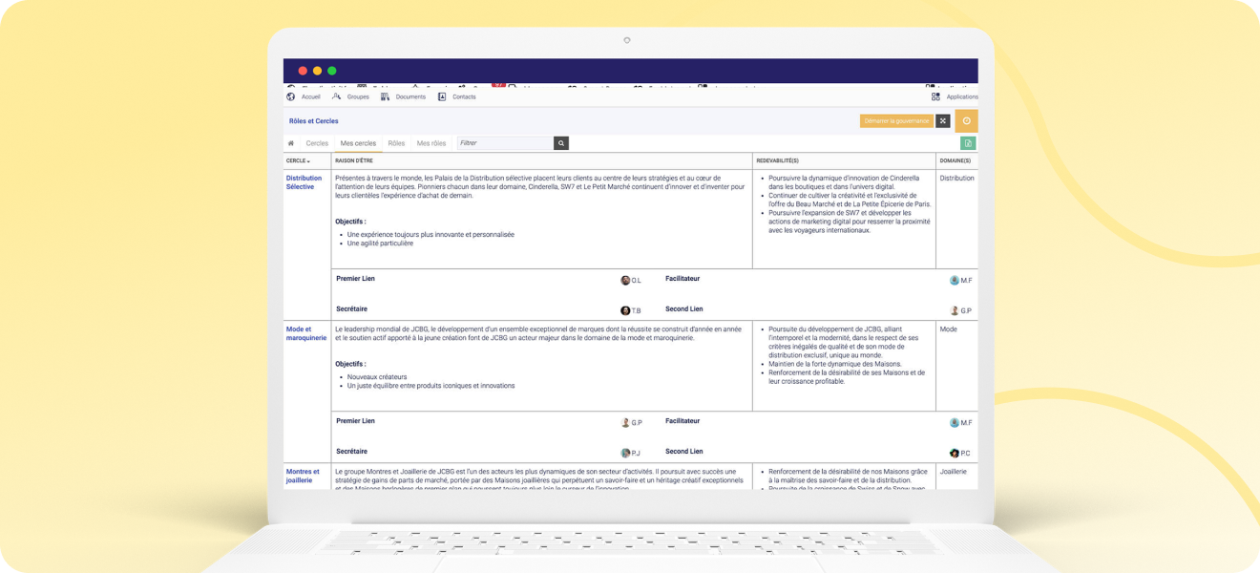1260x573 pixels.
Task: Open Accueil from the top navigation
Action: pyautogui.click(x=304, y=96)
